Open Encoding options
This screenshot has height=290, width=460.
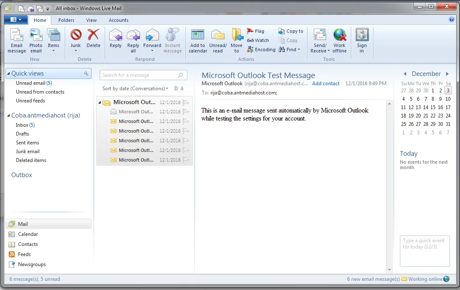(x=261, y=50)
